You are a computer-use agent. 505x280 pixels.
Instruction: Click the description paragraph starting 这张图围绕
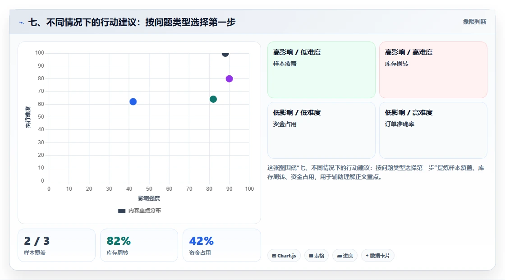(x=376, y=172)
